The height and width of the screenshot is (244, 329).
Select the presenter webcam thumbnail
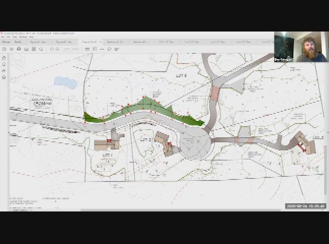pyautogui.click(x=300, y=47)
